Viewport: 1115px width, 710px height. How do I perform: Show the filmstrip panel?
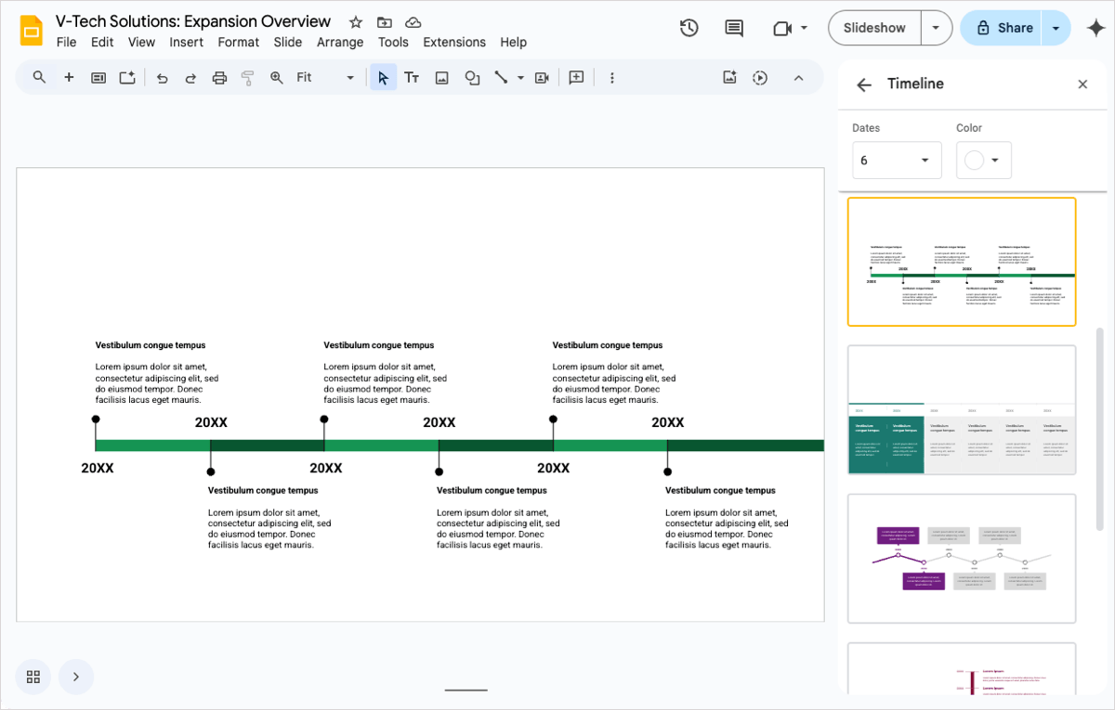pos(76,677)
